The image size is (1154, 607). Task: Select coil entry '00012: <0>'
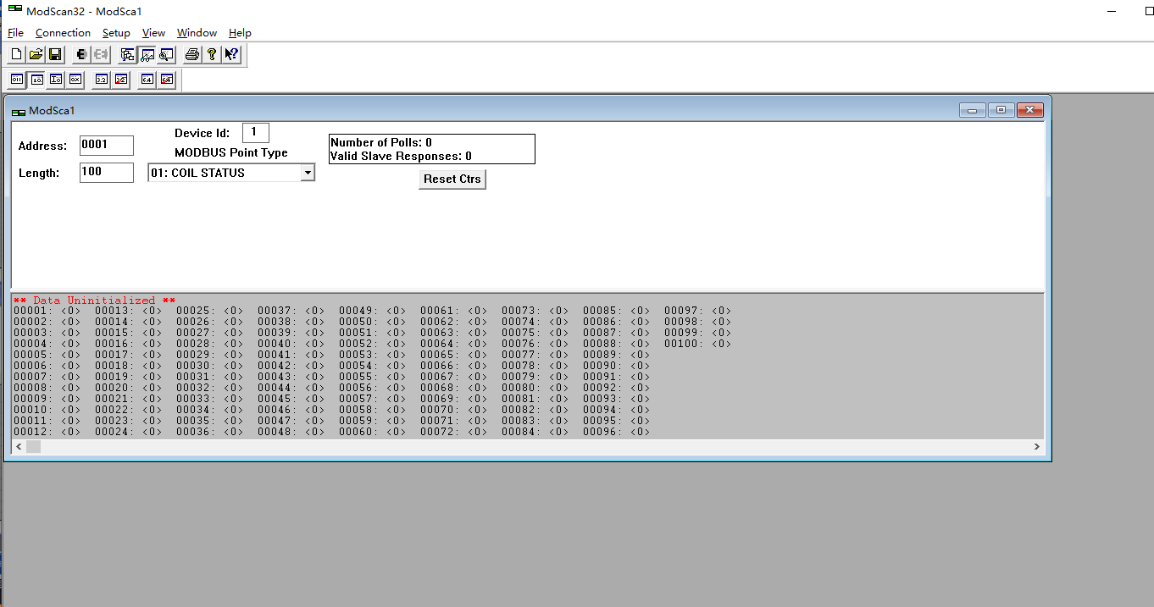47,432
